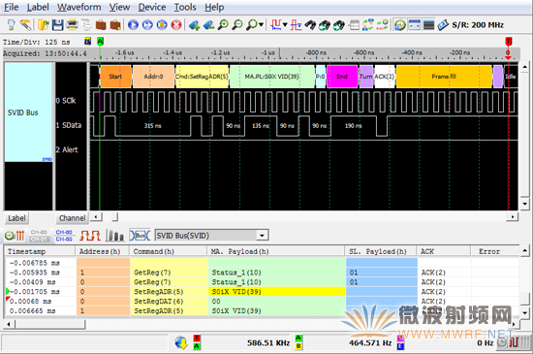The width and height of the screenshot is (533, 354).
Task: Click the green A cursor marker
Action: 100,42
